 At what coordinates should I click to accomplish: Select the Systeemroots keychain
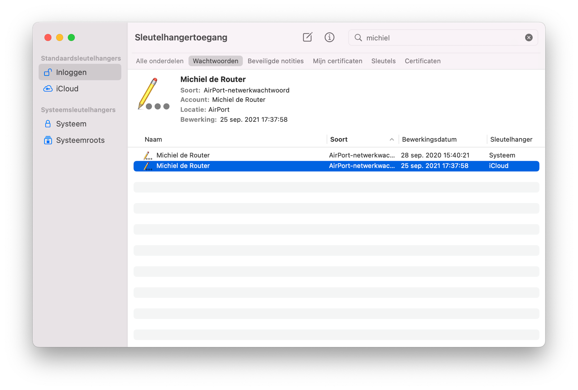coord(80,140)
